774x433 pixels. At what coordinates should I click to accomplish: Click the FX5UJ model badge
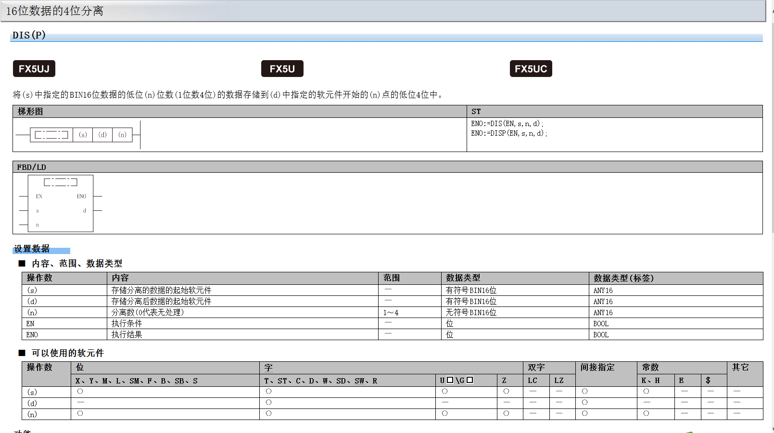pos(34,69)
